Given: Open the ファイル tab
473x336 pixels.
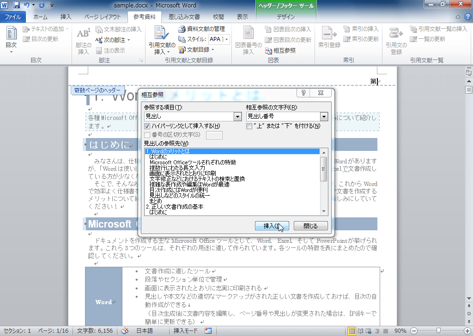Looking at the screenshot, I should pyautogui.click(x=12, y=17).
